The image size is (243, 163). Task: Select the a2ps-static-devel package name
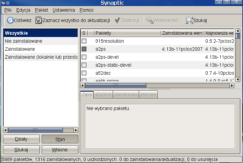(113, 65)
